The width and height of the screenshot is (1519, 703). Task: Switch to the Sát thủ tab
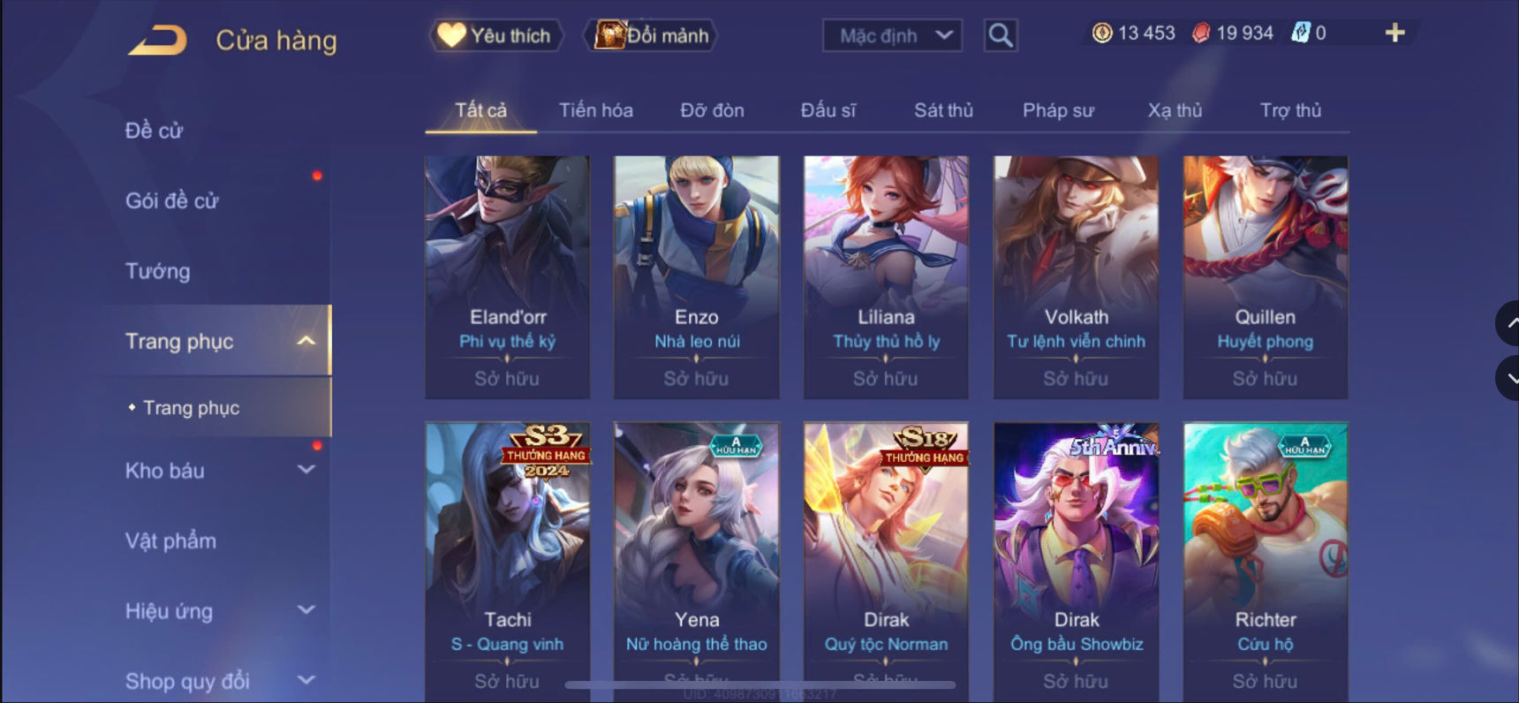[943, 110]
